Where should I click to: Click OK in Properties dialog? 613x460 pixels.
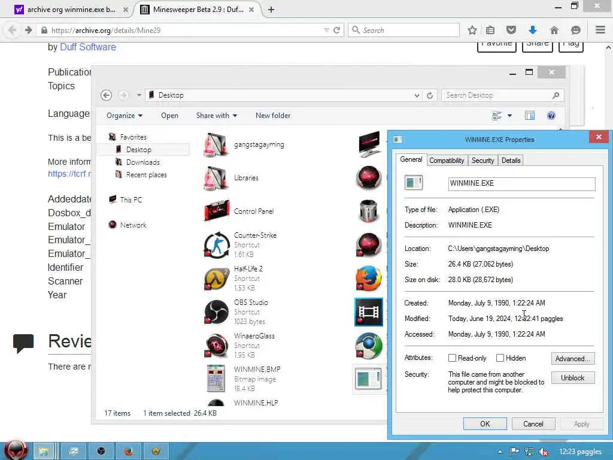pyautogui.click(x=485, y=423)
